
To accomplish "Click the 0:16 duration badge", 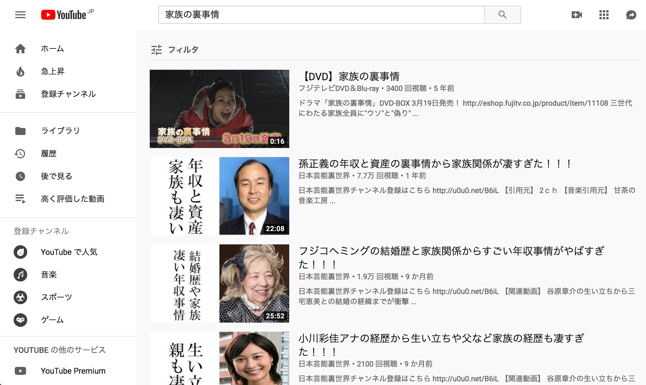I will (x=277, y=141).
